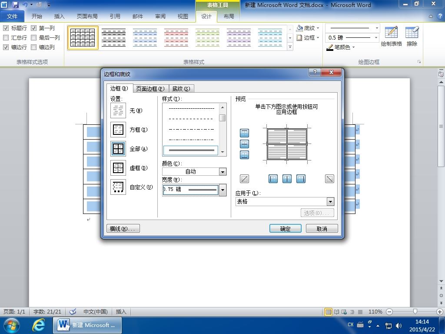Click the 底纹 shading paint bucket
The width and height of the screenshot is (445, 334).
299,28
